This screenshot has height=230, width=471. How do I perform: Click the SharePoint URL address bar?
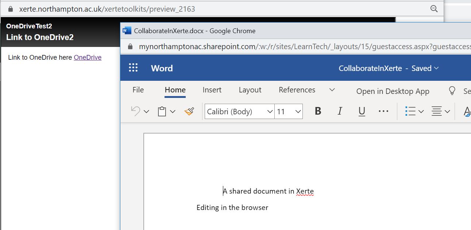point(305,47)
